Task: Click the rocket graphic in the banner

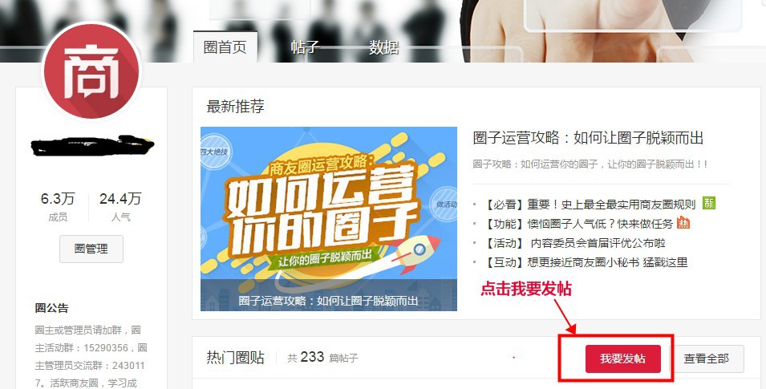Action: click(x=418, y=252)
